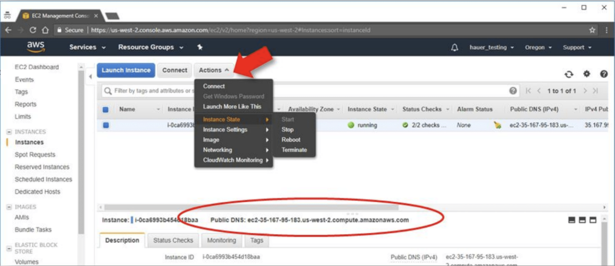Maximize details pane with last layout icon
The width and height of the screenshot is (615, 266).
pos(593,220)
